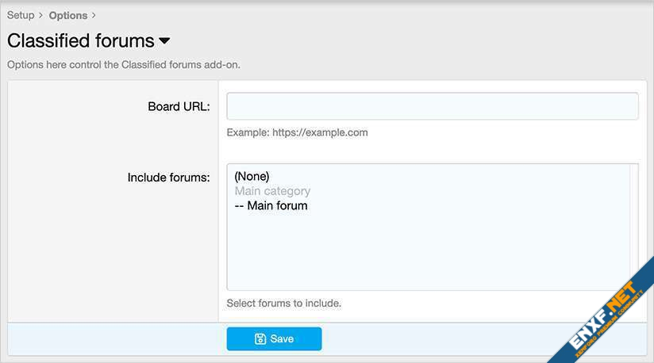
Task: Click the example.com hint text
Action: tap(297, 132)
